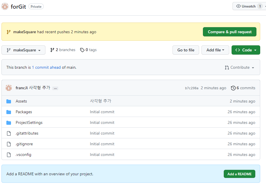The height and width of the screenshot is (188, 266).
Task: Click the pull request icon beside Contribute
Action: click(x=227, y=68)
